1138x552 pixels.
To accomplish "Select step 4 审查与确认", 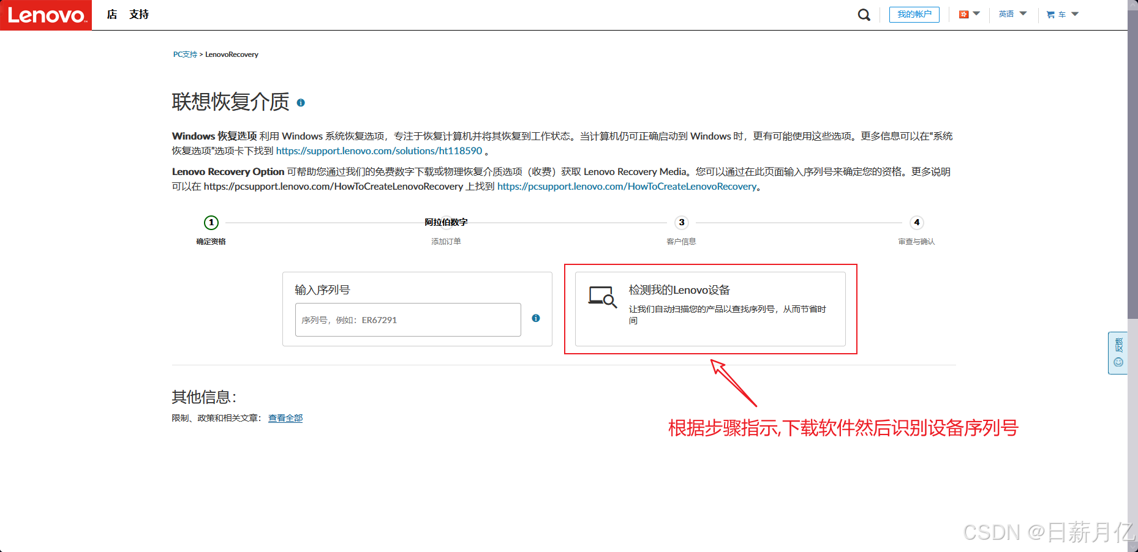I will click(916, 230).
